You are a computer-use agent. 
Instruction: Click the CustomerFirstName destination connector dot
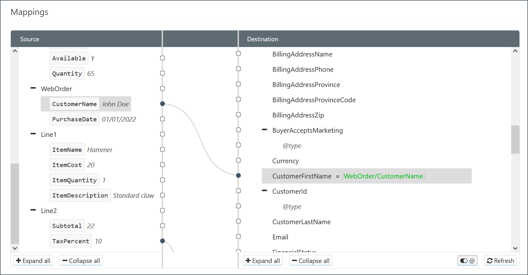[x=239, y=176]
